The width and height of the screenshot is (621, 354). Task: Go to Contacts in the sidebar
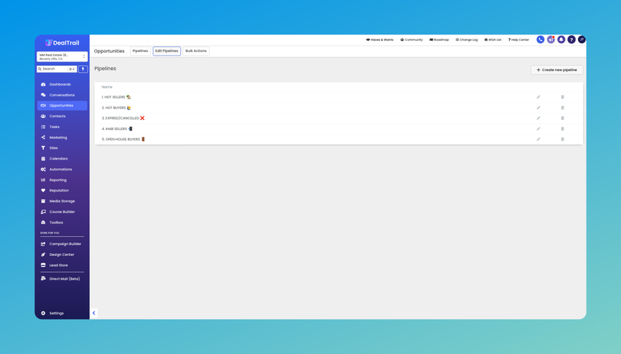(62, 116)
